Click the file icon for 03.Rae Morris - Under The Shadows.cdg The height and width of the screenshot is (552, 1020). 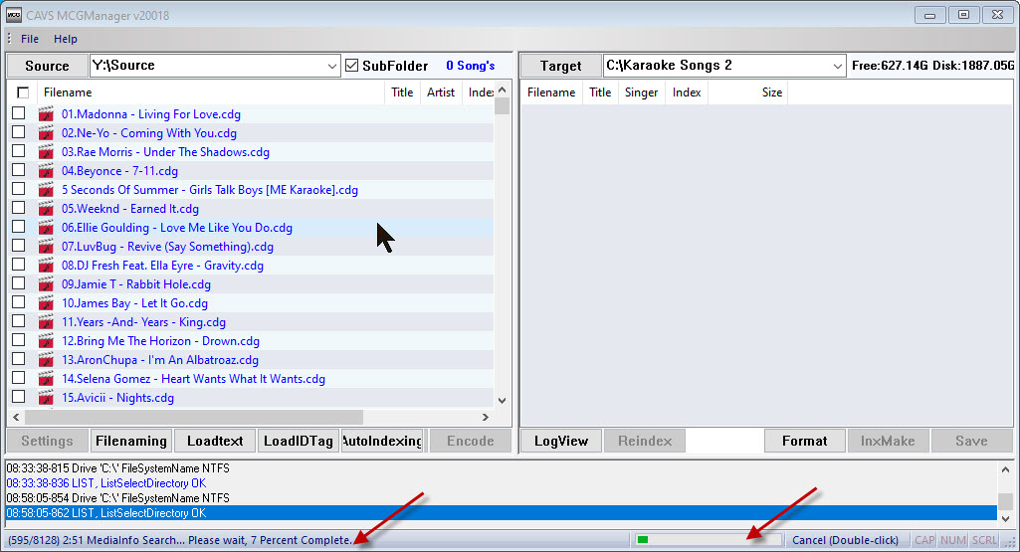[x=46, y=152]
